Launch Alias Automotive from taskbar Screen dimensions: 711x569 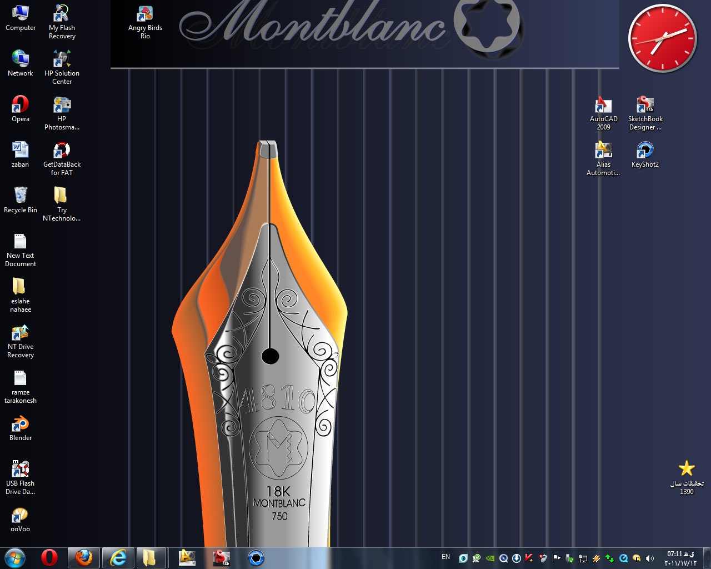187,557
